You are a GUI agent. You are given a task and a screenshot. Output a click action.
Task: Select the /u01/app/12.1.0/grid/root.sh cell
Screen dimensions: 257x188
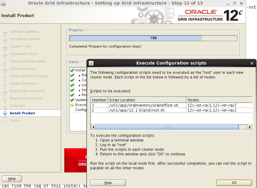tap(147, 110)
